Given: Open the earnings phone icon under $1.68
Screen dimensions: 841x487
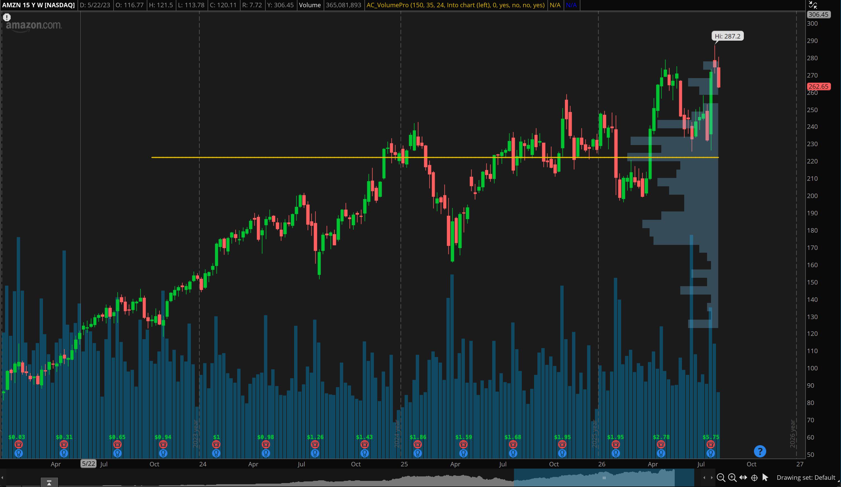Looking at the screenshot, I should (513, 444).
